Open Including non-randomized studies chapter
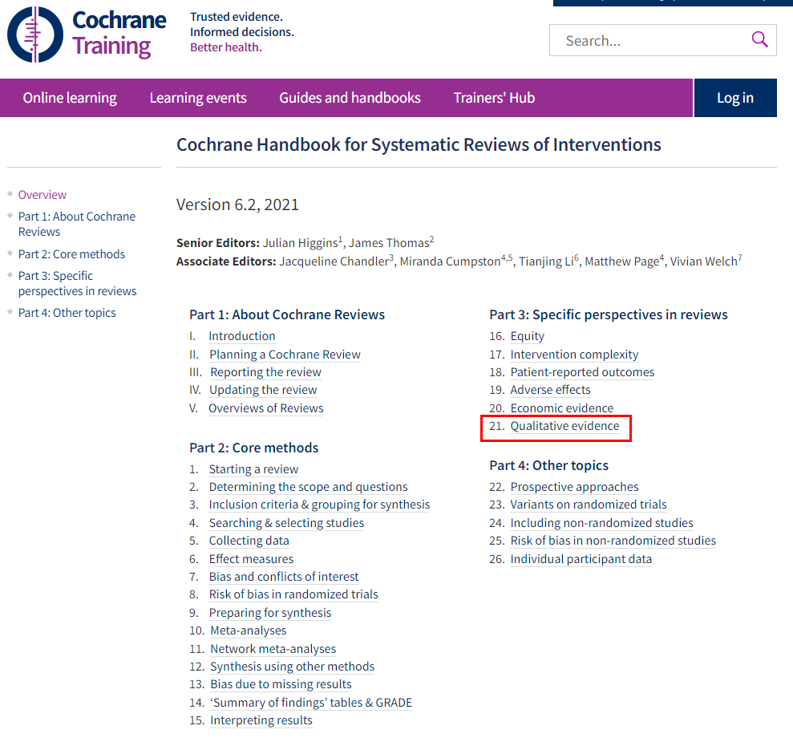Screen dimensions: 793x750 [x=602, y=523]
